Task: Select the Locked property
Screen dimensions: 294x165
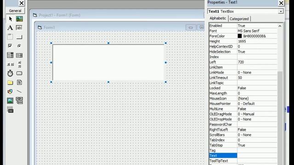Action: [223, 88]
